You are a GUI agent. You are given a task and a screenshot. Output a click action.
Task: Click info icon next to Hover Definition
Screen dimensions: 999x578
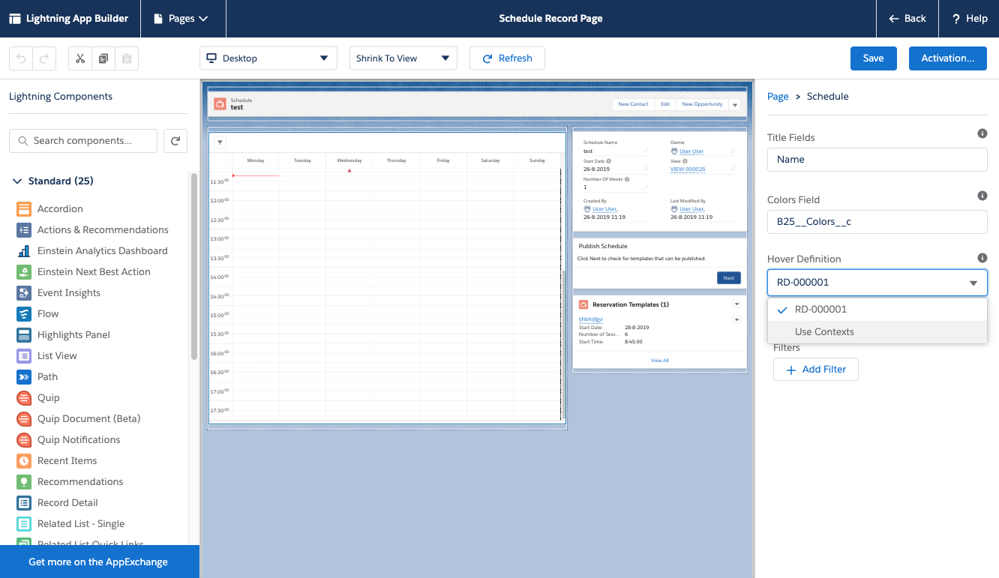click(x=982, y=257)
